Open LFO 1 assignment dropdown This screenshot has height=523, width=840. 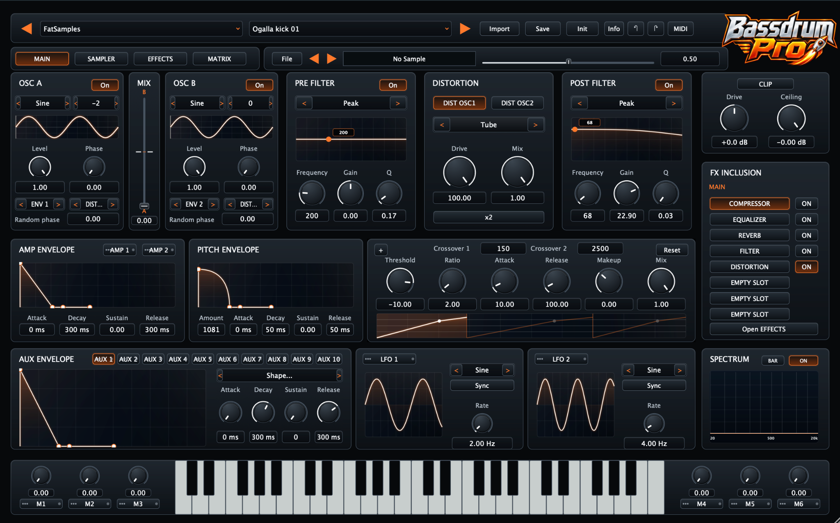point(389,359)
